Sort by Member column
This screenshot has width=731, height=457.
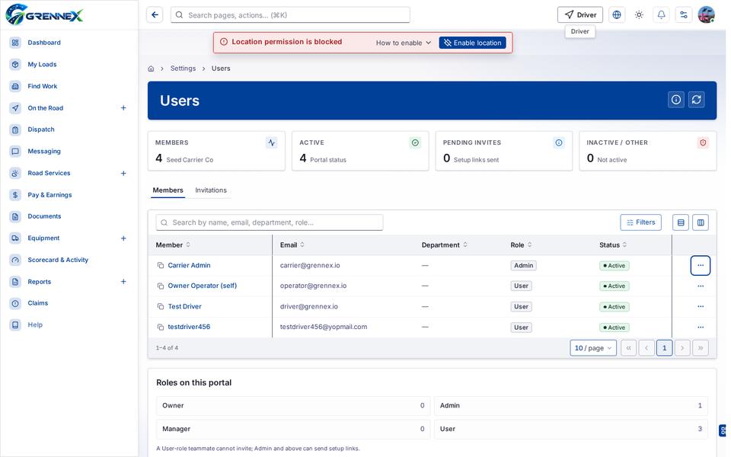click(173, 244)
